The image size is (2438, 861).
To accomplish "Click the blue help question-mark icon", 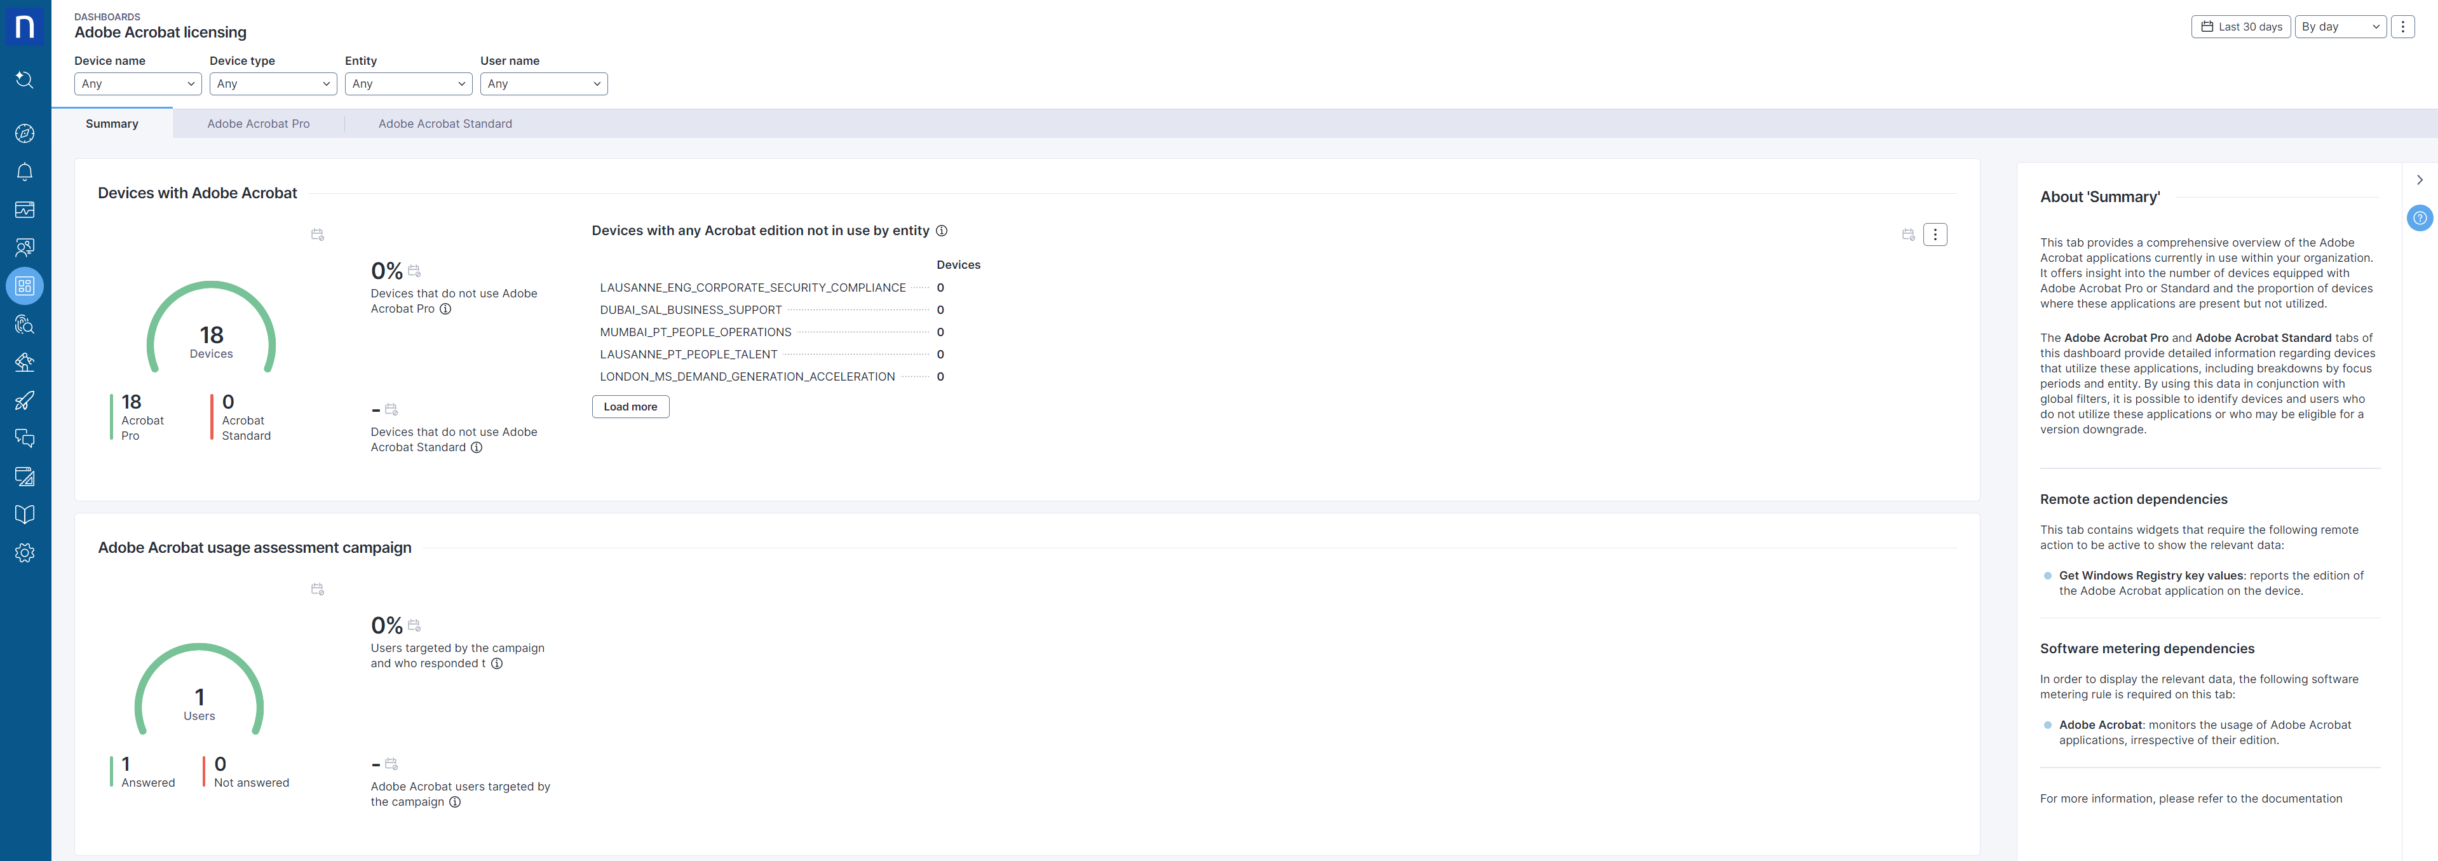I will (2419, 219).
